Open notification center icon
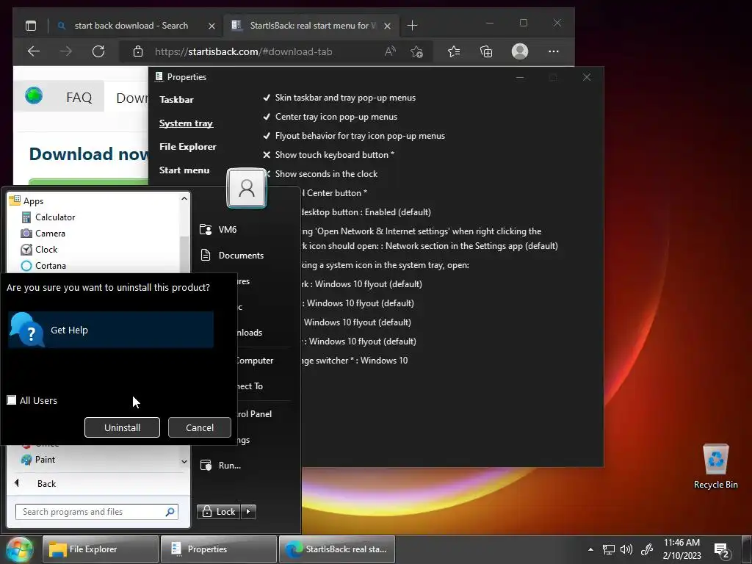The image size is (752, 564). (x=721, y=551)
